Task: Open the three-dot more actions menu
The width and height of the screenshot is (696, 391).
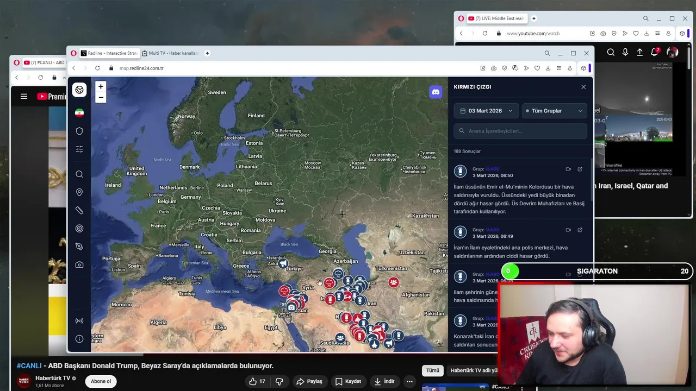Action: tap(409, 381)
